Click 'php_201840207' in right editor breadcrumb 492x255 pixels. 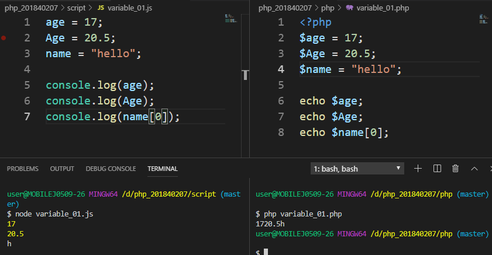pos(285,8)
